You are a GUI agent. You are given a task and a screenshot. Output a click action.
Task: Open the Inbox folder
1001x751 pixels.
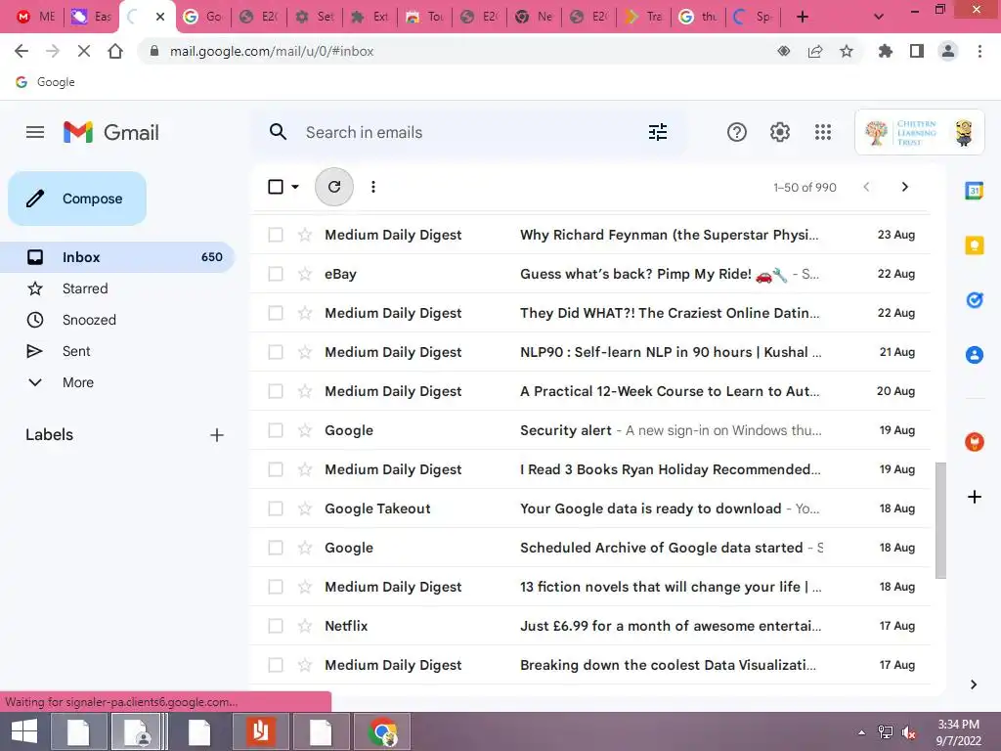click(117, 257)
